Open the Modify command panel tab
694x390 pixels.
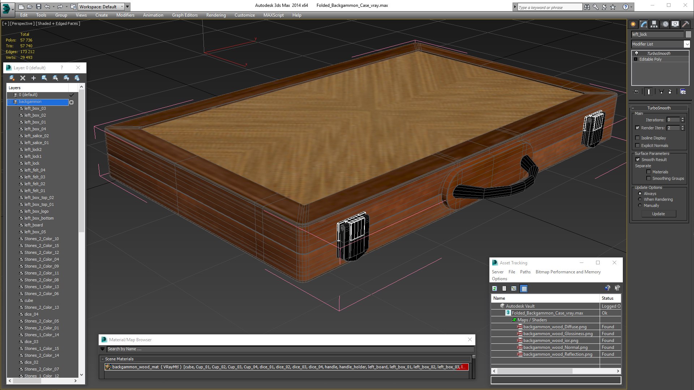644,24
